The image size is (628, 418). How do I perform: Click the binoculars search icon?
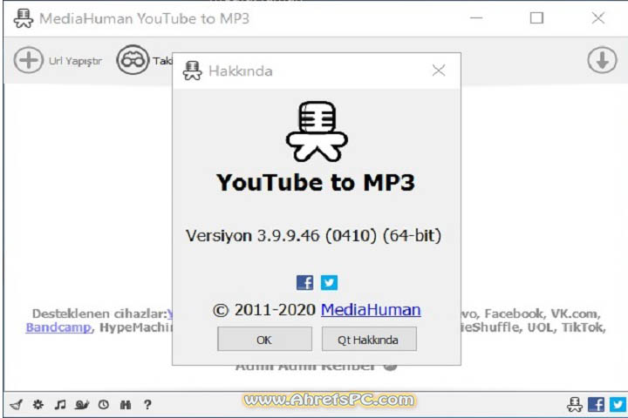click(126, 404)
